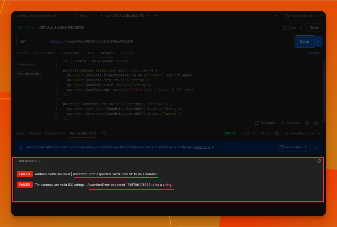Expand the Save options arrow
This screenshot has width=337, height=227.
coord(301,27)
